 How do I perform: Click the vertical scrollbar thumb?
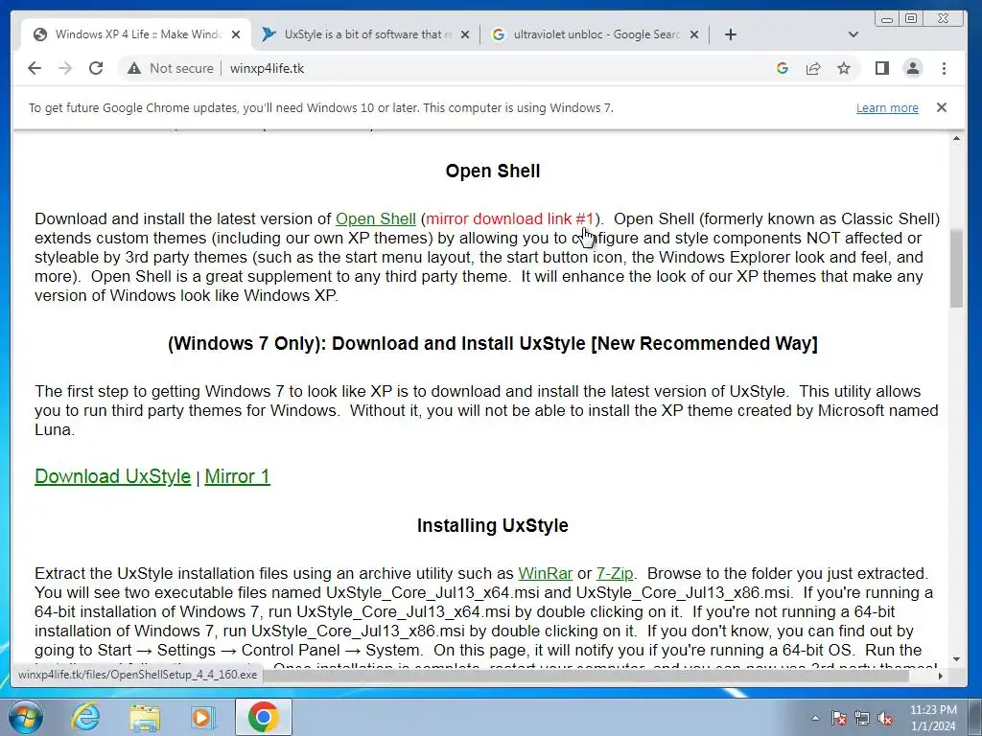(x=956, y=268)
